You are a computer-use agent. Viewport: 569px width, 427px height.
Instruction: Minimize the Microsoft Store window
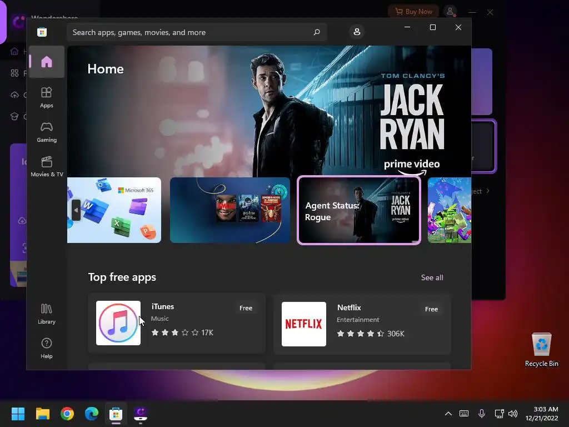(x=407, y=27)
